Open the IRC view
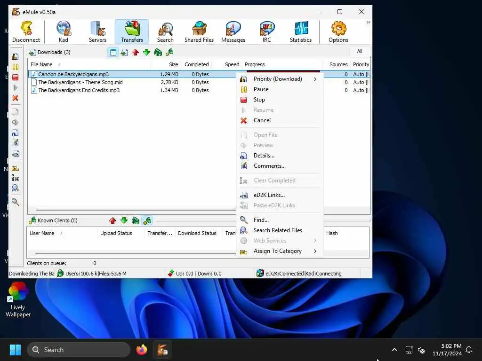Screen dimensions: 482x361 pos(267,31)
